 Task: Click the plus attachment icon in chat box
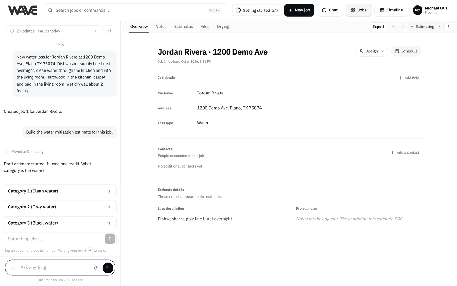tap(13, 268)
